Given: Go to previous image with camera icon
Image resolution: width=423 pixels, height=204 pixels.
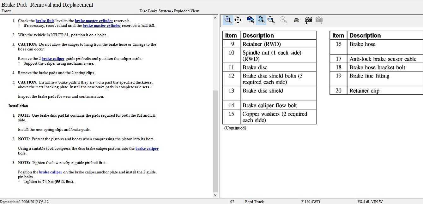Looking at the screenshot, I should [x=309, y=20].
